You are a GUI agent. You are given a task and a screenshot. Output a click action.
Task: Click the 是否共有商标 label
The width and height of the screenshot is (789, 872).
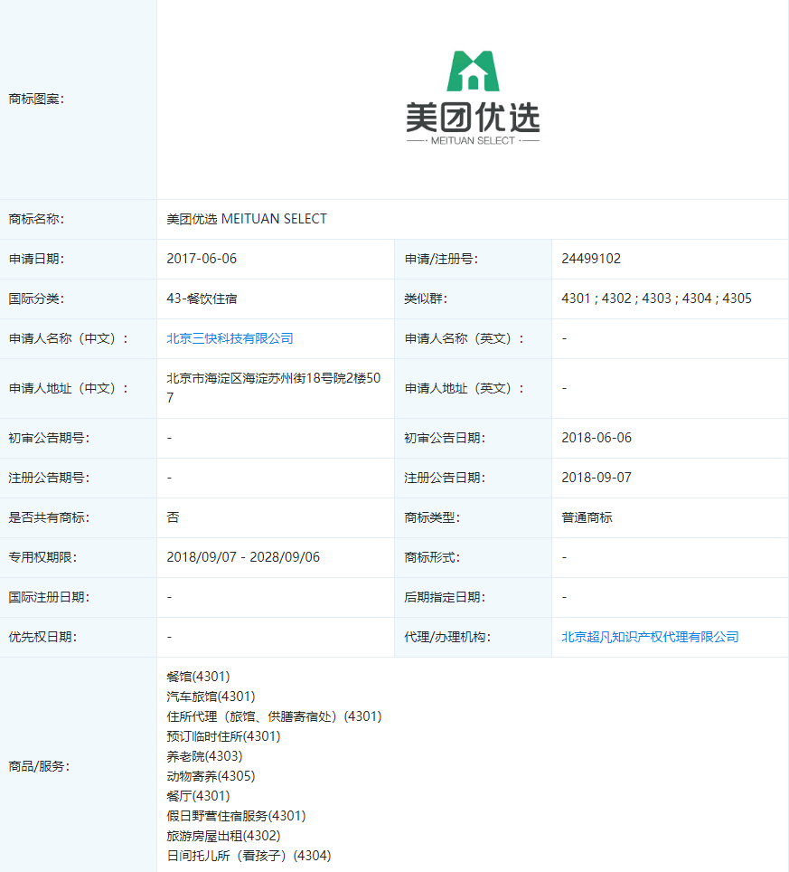pyautogui.click(x=49, y=517)
